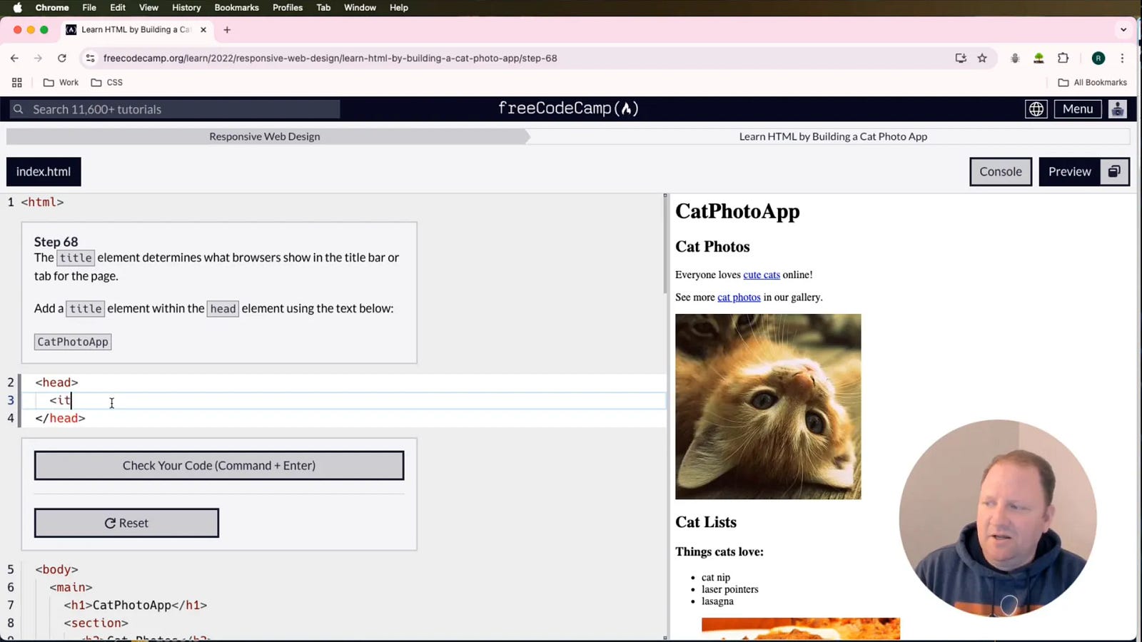
Task: Open the History menu
Action: coord(186,8)
